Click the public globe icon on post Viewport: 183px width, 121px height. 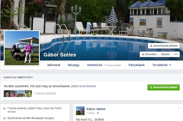[98, 113]
